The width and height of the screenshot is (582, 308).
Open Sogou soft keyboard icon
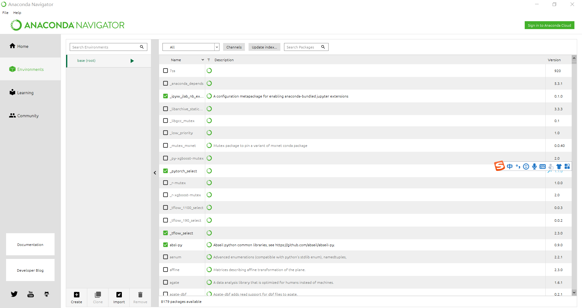pyautogui.click(x=543, y=166)
